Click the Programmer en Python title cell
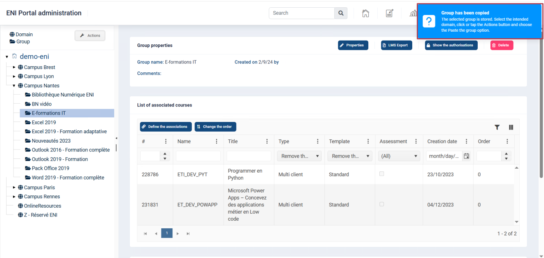Viewport: 544px width, 258px height. 249,174
